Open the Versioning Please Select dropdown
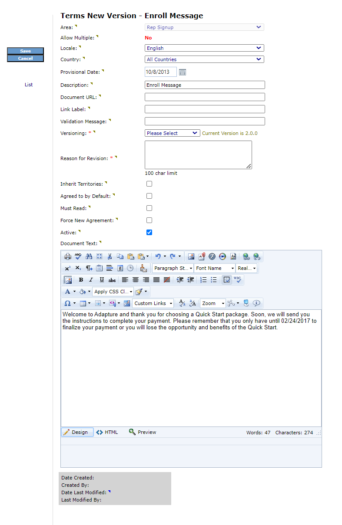 pos(172,133)
